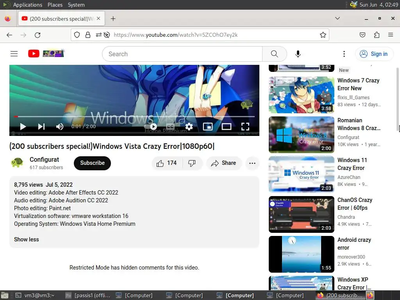This screenshot has height=300, width=400.
Task: Open Firefox application menu
Action: click(x=391, y=35)
